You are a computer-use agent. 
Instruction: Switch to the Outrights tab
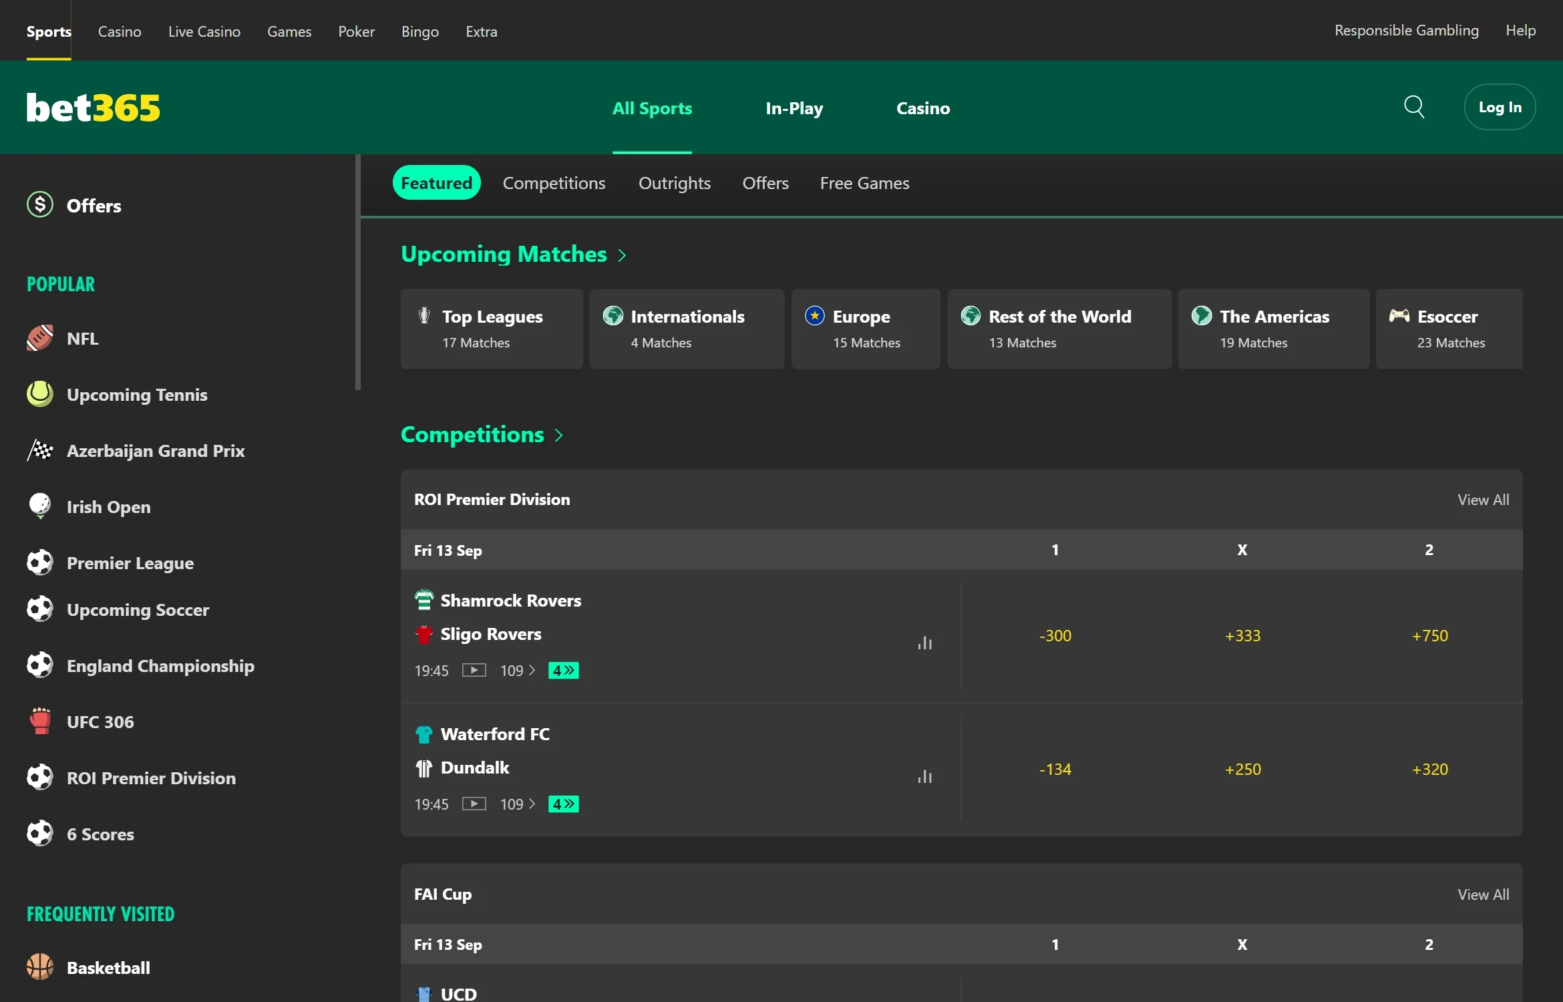point(675,183)
